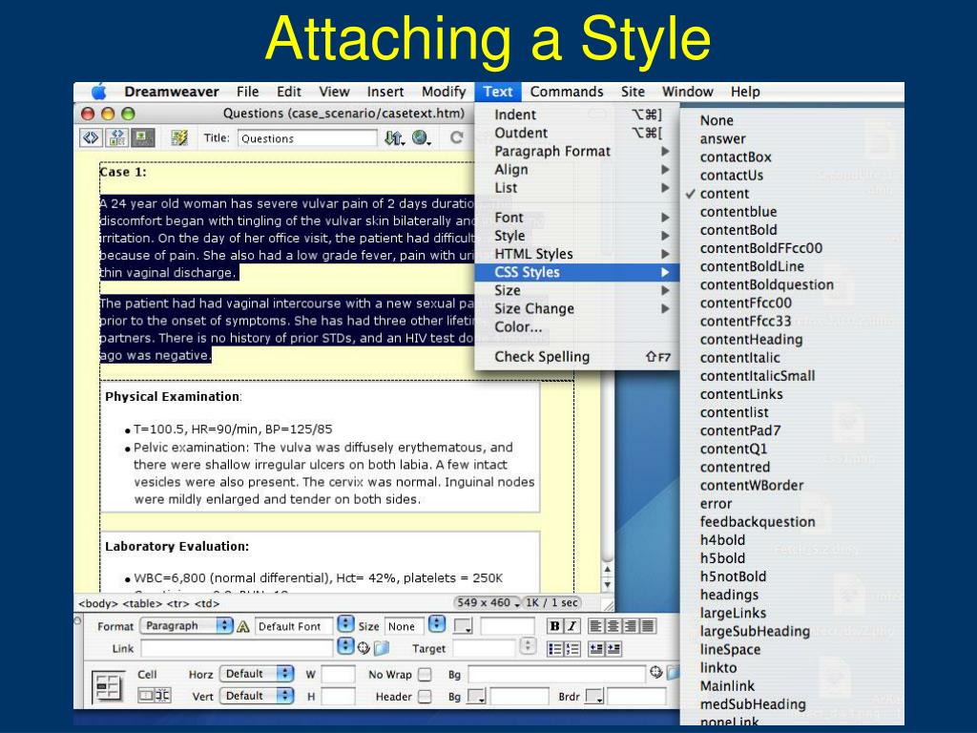Merge selected cells icon
Image resolution: width=977 pixels, height=733 pixels.
(x=146, y=695)
